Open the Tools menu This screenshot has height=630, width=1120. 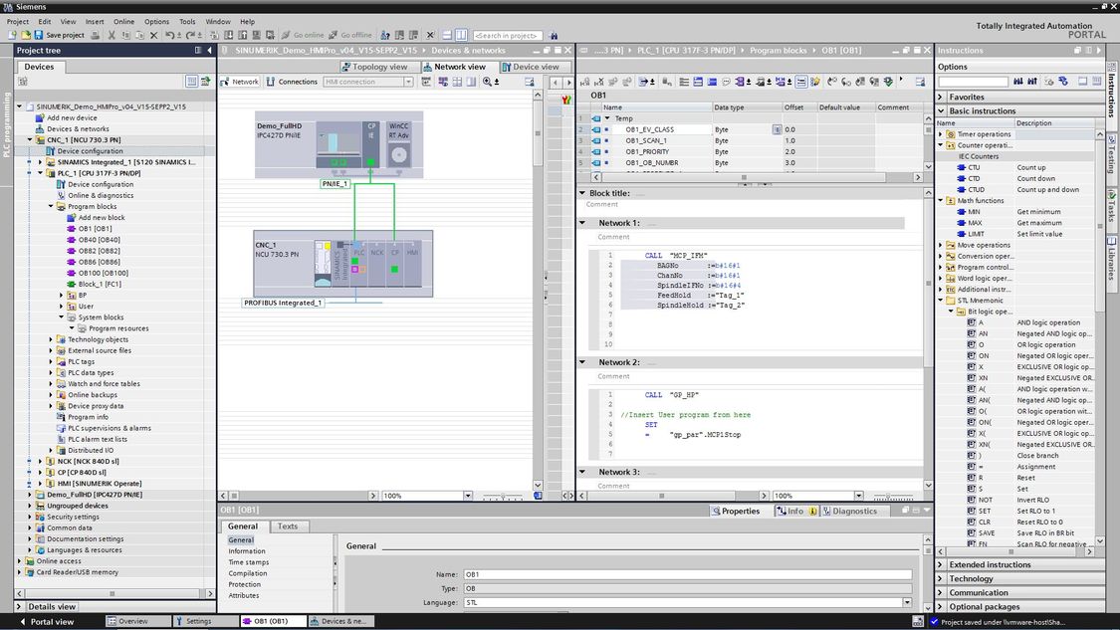coord(187,22)
